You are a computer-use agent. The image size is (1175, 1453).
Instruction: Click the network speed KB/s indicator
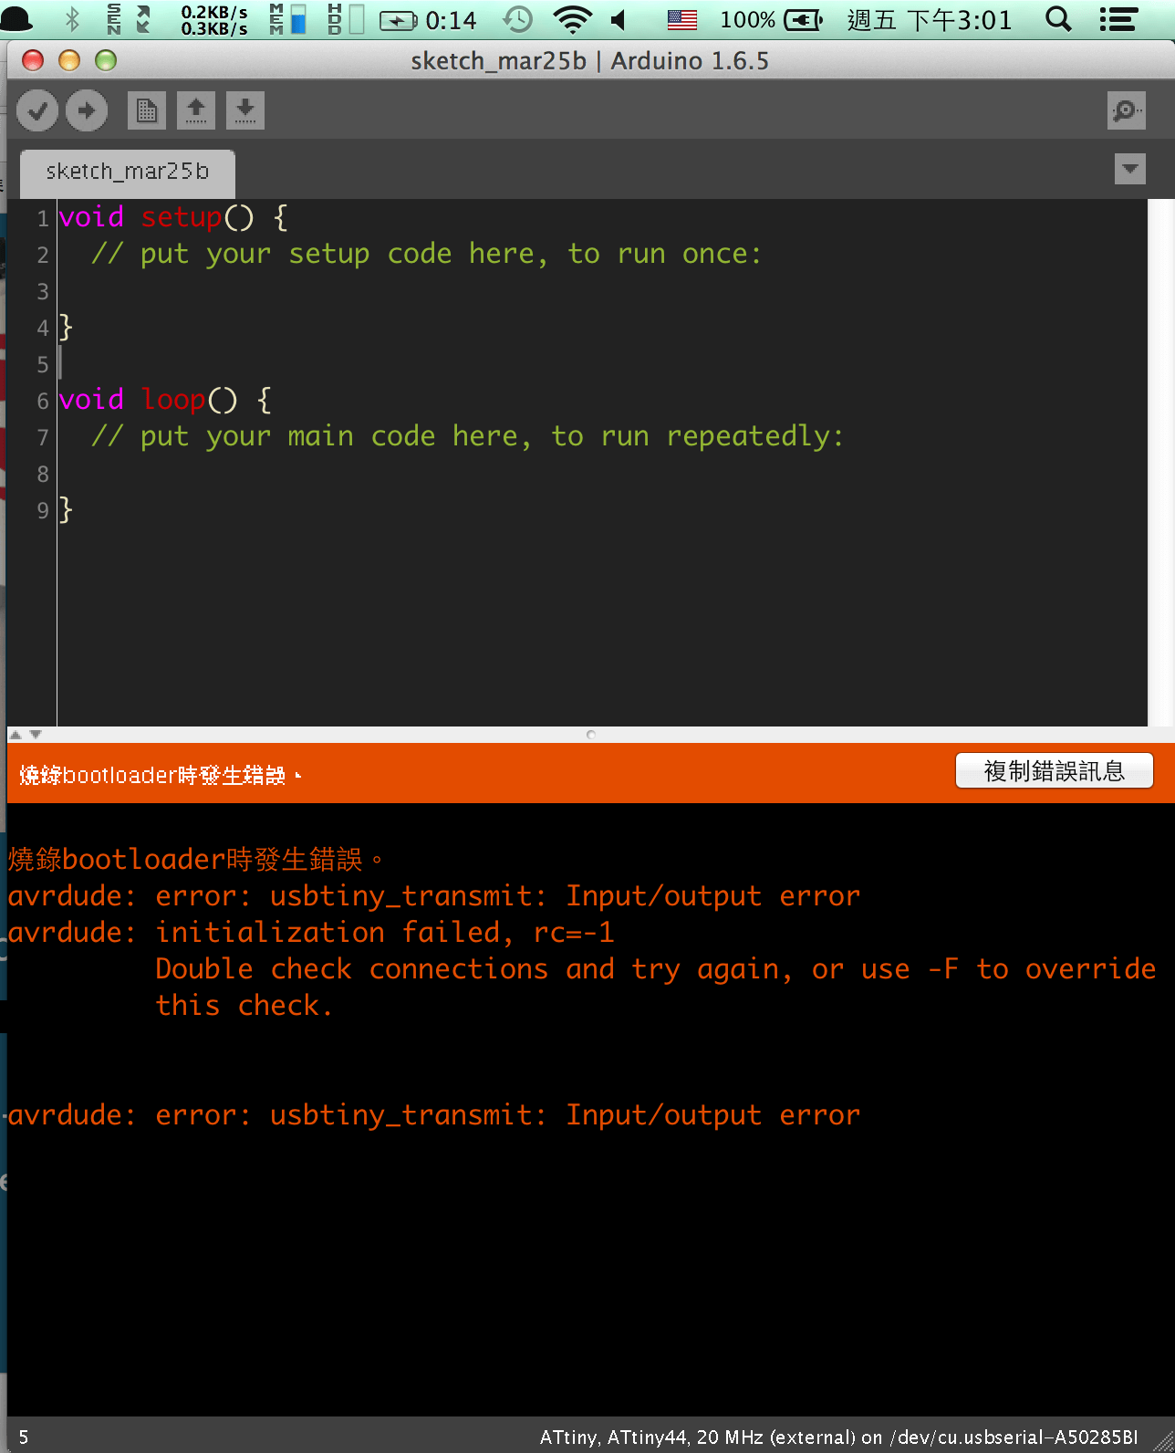click(x=214, y=19)
